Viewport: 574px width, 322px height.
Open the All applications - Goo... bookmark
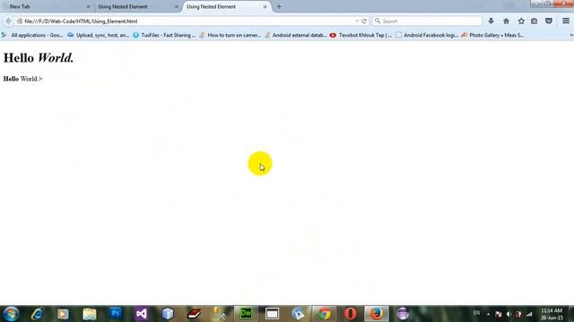point(32,35)
